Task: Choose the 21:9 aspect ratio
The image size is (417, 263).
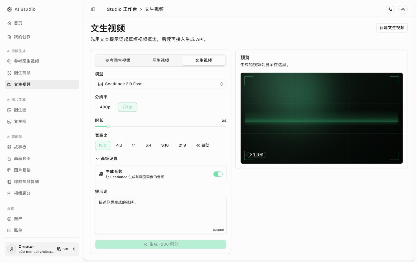Action: (182, 145)
